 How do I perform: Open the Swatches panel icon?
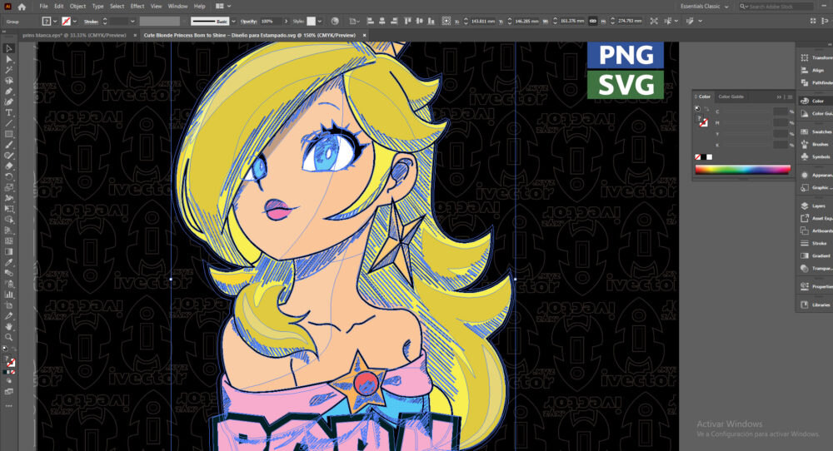[x=805, y=131]
